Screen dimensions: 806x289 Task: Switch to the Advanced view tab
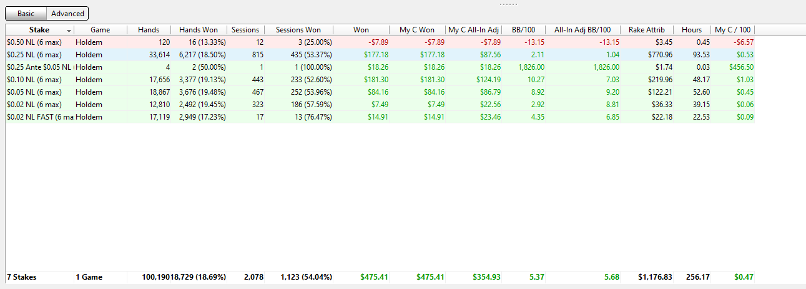click(x=67, y=13)
